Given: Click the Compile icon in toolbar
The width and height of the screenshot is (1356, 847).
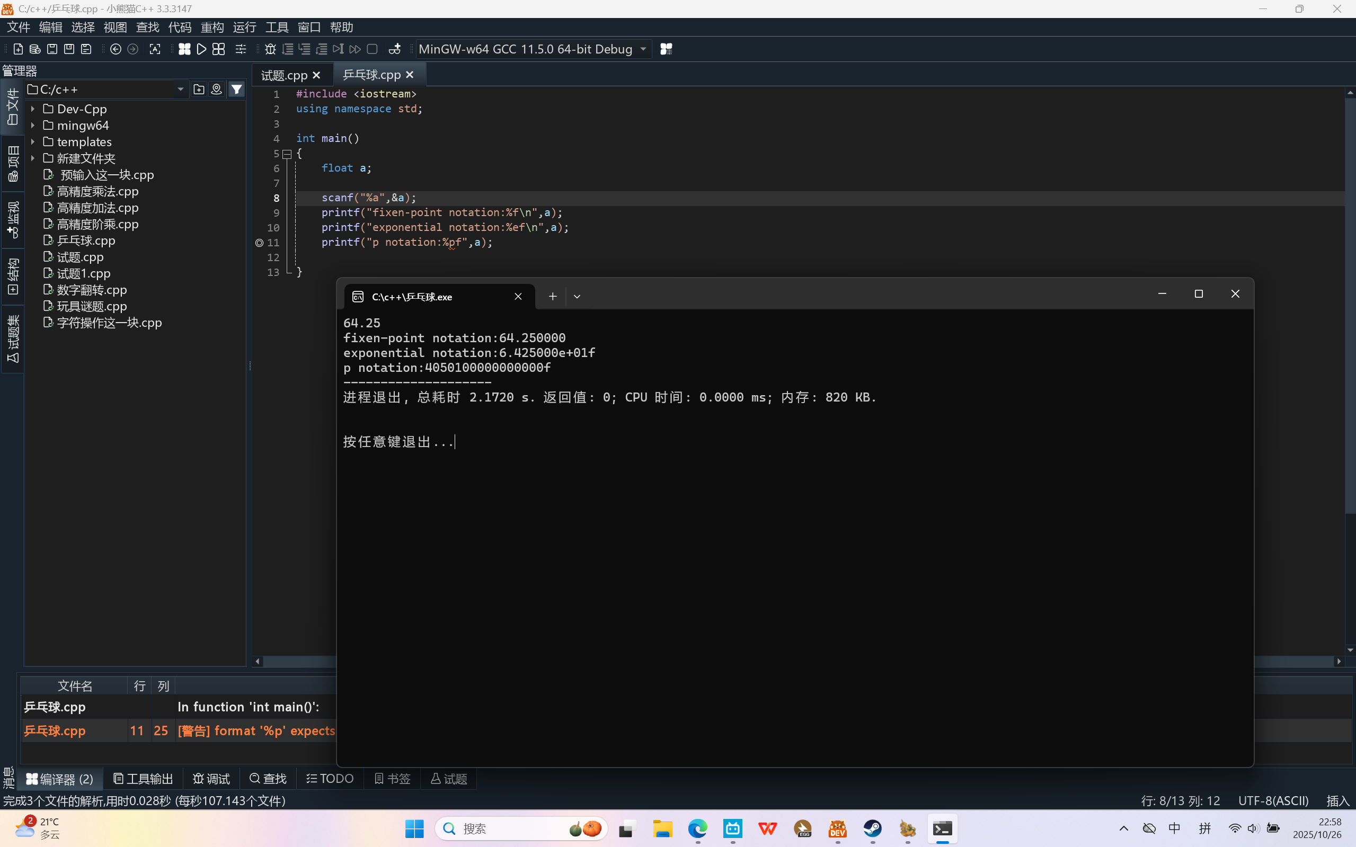Looking at the screenshot, I should coord(184,49).
